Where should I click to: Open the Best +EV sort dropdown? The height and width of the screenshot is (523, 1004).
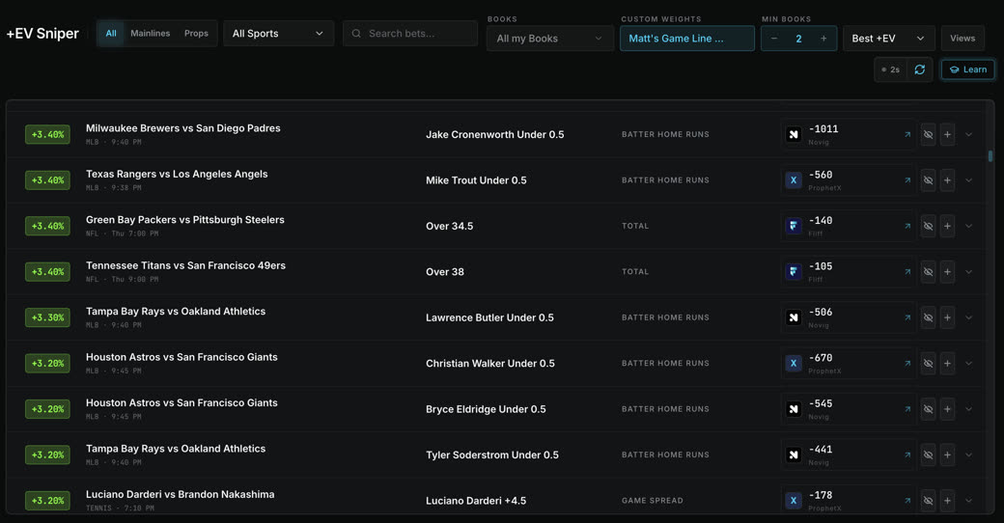coord(889,39)
